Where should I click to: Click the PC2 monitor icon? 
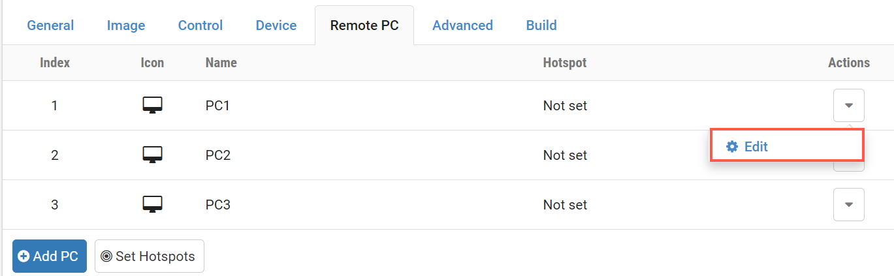pos(152,155)
